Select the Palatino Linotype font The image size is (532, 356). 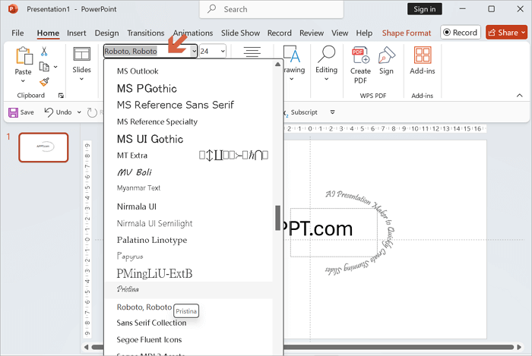pos(188,240)
